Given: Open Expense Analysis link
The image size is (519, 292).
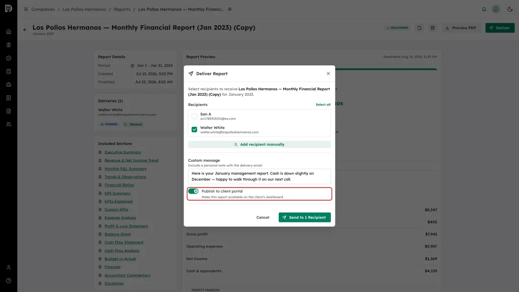Looking at the screenshot, I should point(120,218).
